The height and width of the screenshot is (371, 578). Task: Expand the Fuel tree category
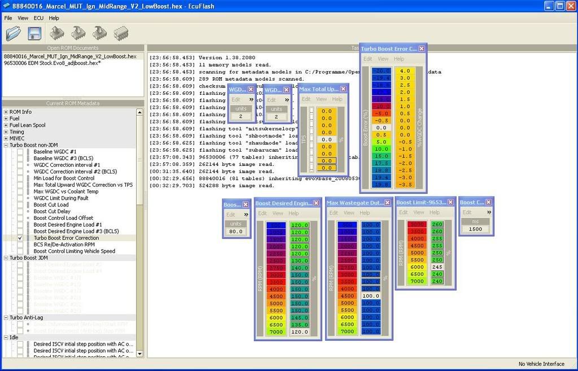6,119
